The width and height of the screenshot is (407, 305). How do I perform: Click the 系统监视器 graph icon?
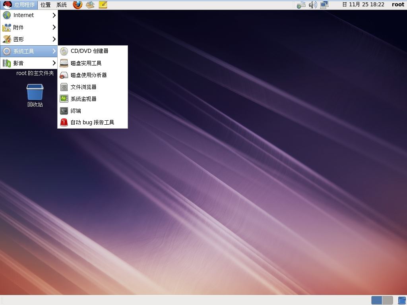coord(64,99)
